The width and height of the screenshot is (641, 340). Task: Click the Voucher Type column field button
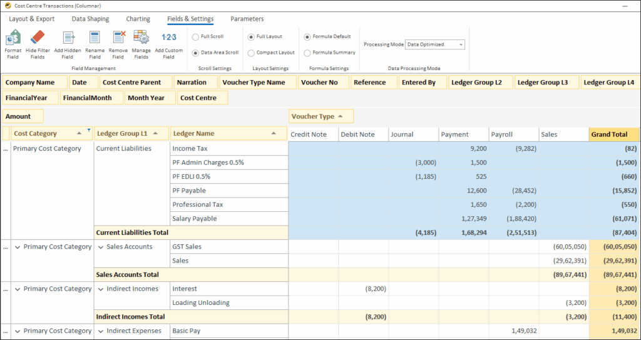click(320, 116)
